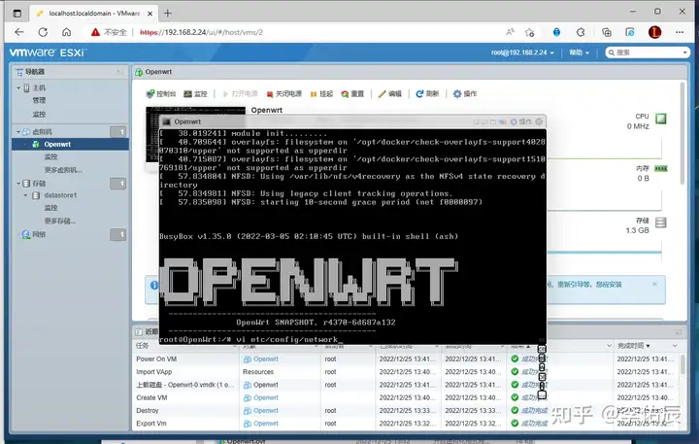Select 监控 under Openwrt in navigator
The image size is (699, 444).
tap(50, 156)
